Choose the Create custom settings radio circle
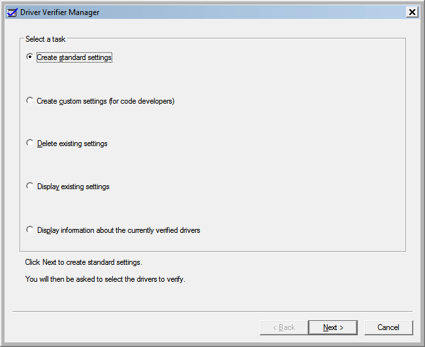The image size is (425, 347). (x=29, y=100)
